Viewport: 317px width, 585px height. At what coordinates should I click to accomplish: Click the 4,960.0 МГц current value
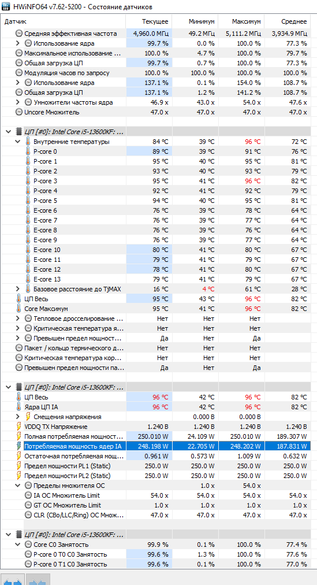pos(151,34)
